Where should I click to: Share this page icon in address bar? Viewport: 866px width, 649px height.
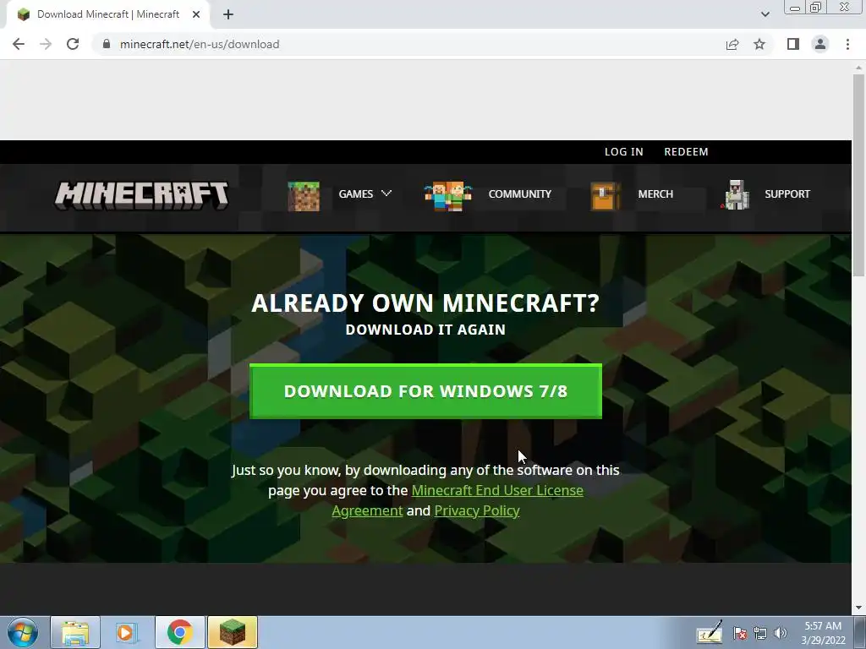(x=732, y=44)
